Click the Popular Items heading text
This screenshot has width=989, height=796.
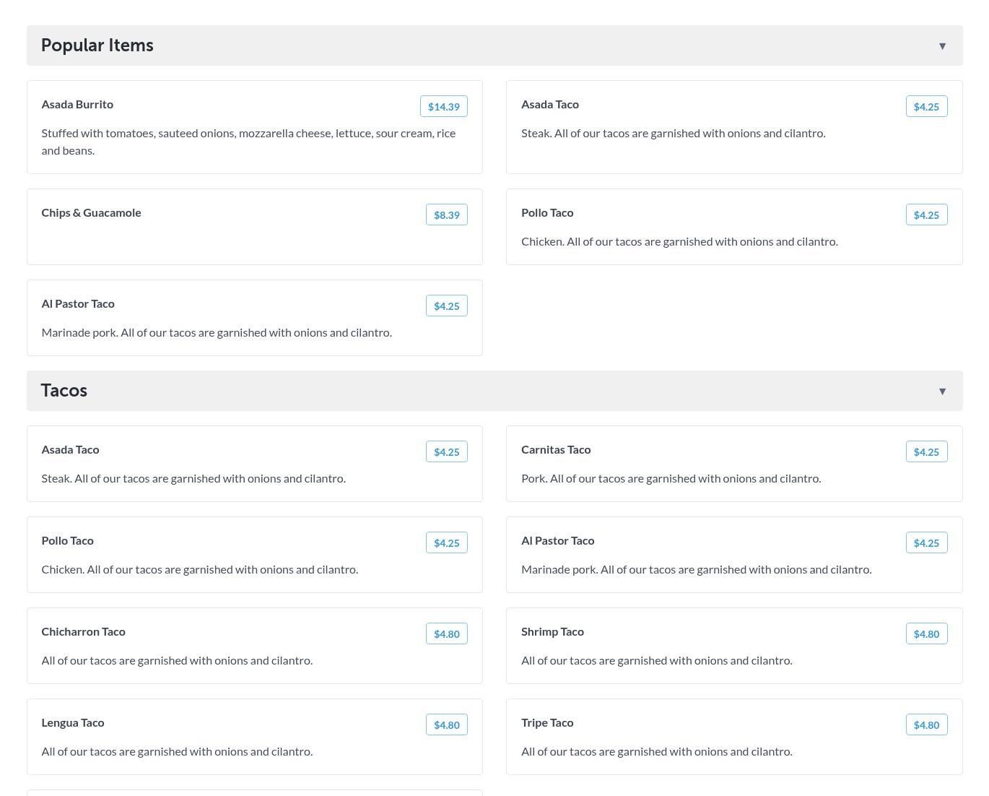click(97, 46)
